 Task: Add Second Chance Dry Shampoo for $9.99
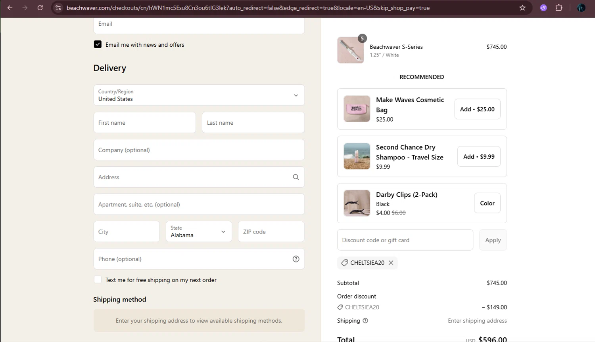point(479,156)
